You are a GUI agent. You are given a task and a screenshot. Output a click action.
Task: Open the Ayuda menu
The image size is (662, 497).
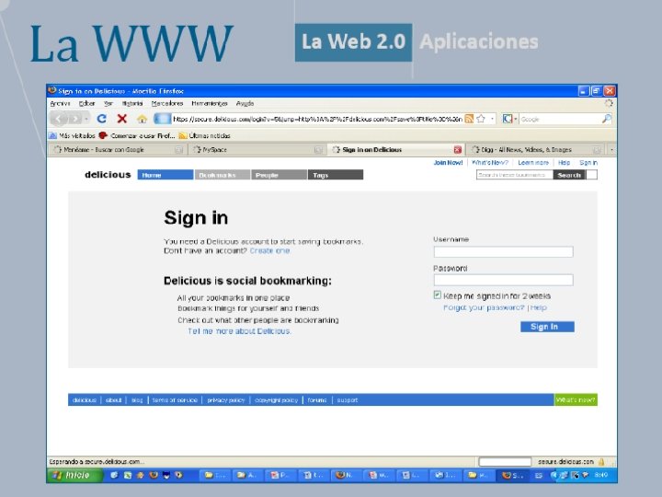[x=245, y=103]
